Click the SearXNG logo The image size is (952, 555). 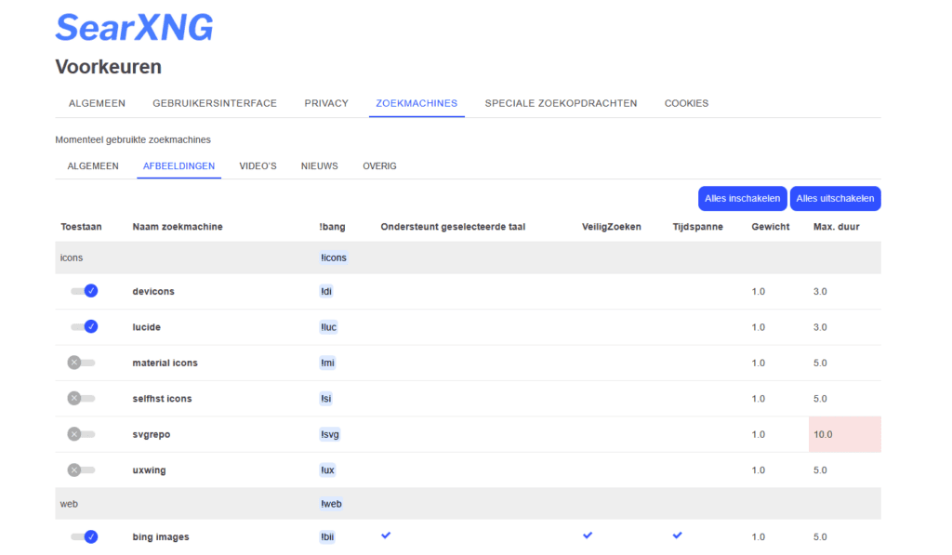[134, 28]
